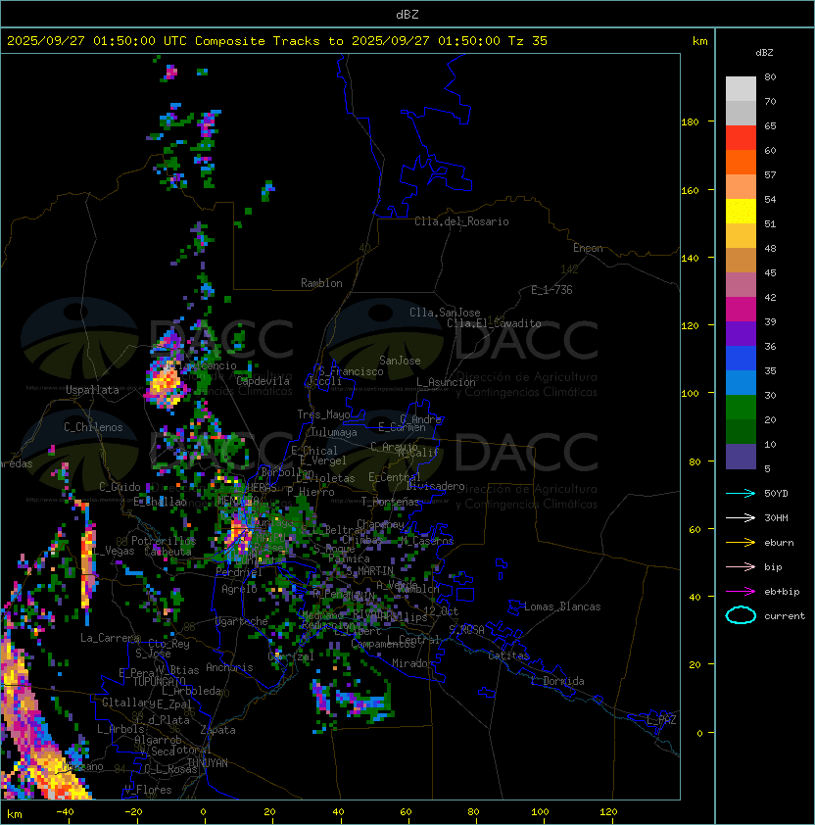Click the 'Ugarteche' place label
Image resolution: width=815 pixels, height=825 pixels.
pyautogui.click(x=242, y=621)
